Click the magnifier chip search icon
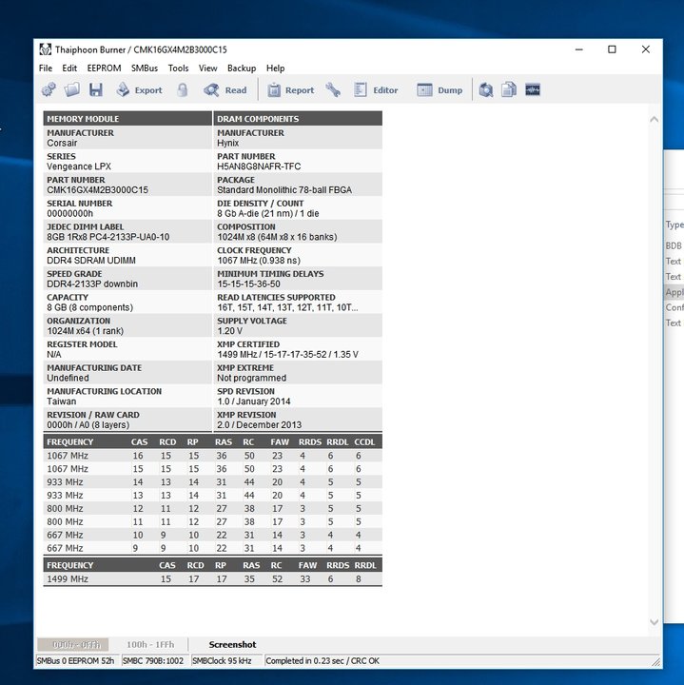 pos(486,90)
